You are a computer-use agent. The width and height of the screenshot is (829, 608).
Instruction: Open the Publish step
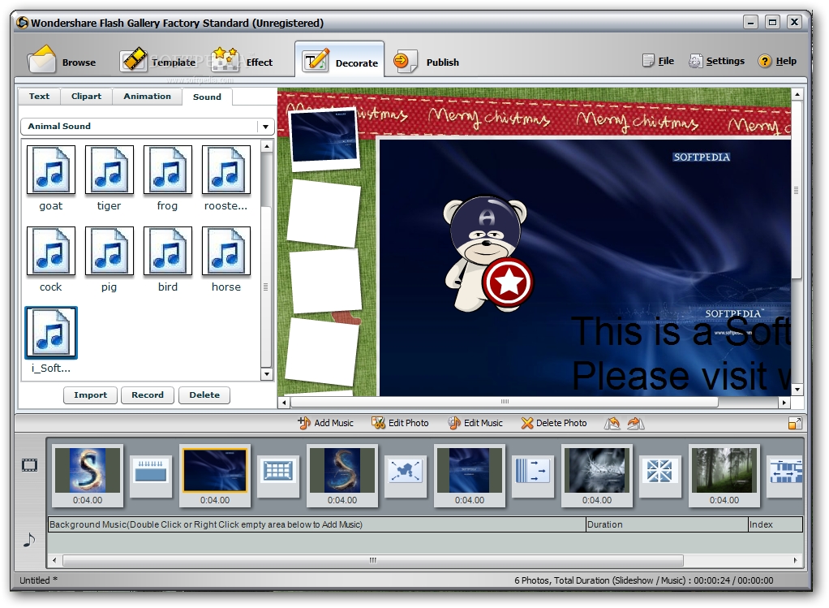point(427,62)
